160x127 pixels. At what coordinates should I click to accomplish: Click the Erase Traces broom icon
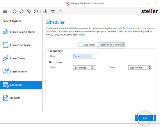(x=6, y=58)
